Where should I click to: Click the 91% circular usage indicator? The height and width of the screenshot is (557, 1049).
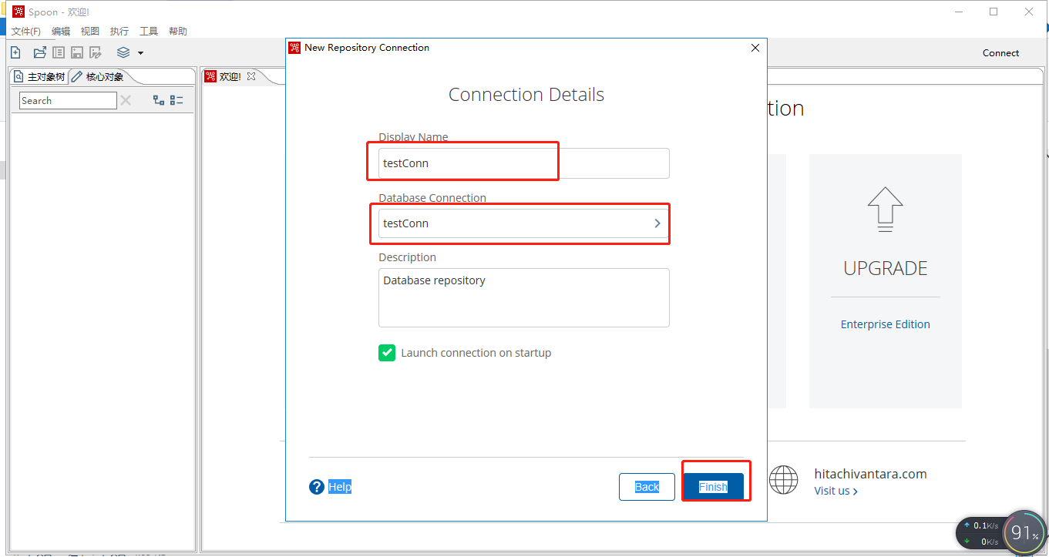[1025, 532]
